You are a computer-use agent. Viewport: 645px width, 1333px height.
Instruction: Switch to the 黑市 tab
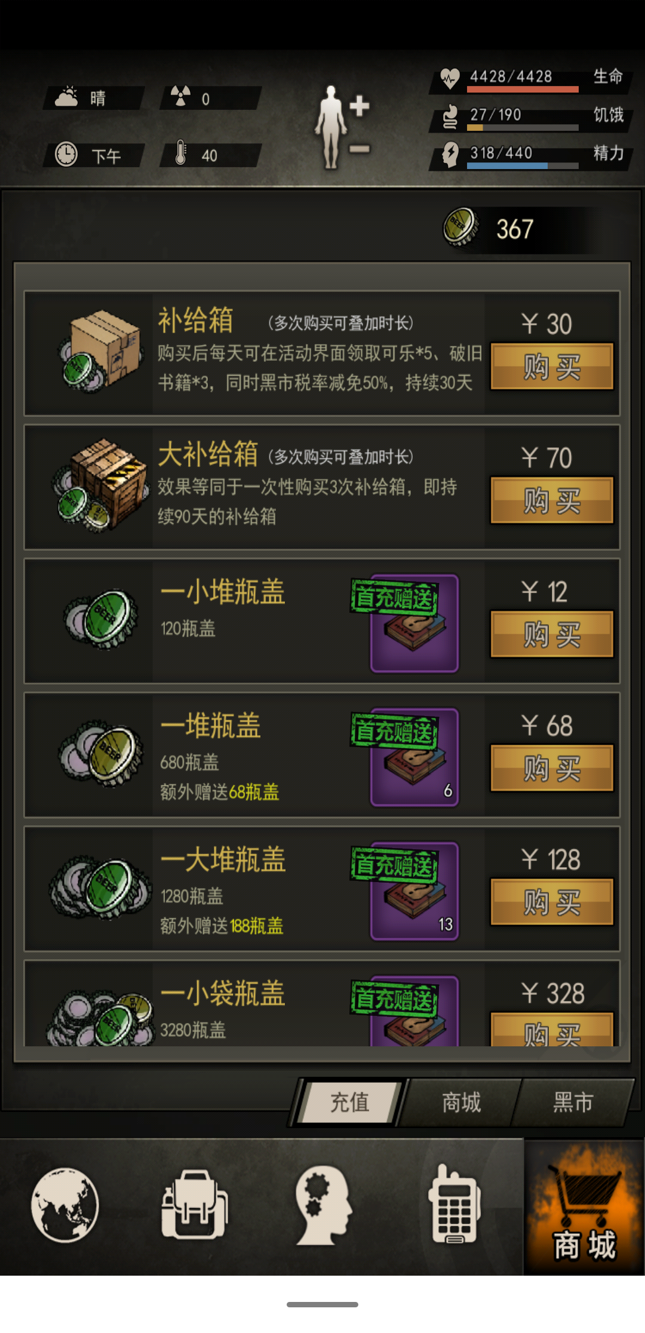pyautogui.click(x=573, y=1102)
